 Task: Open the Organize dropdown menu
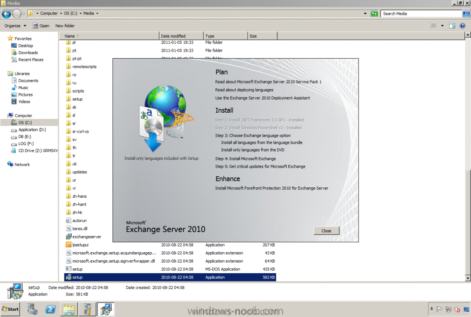[15, 26]
